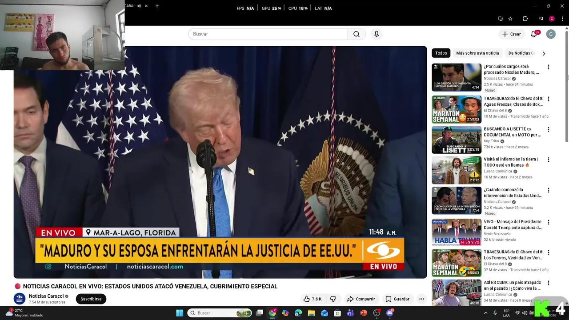Mute the tab via speaker icon
The image size is (569, 320).
139,6
